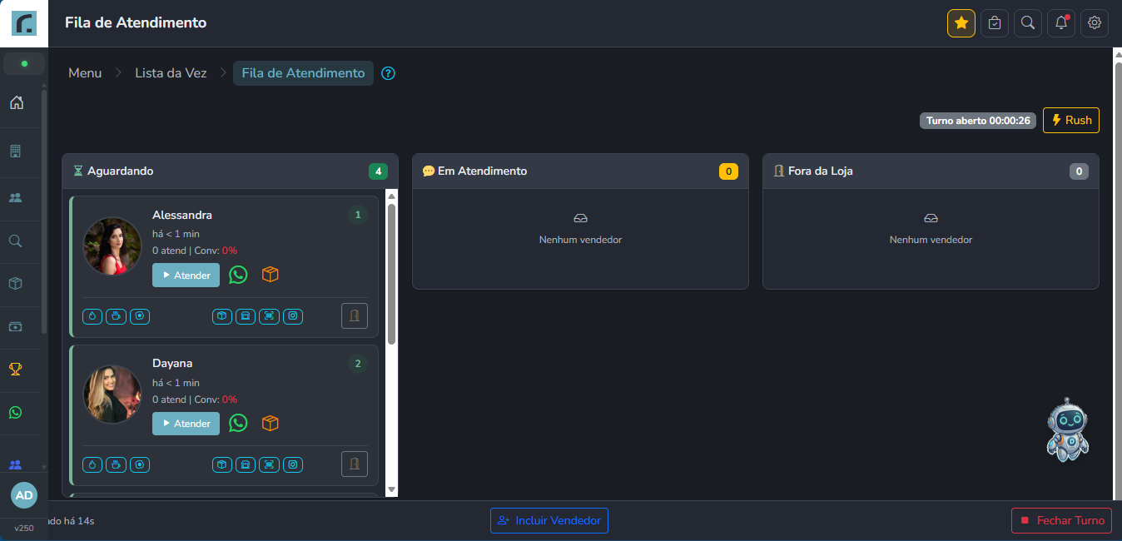Click the door exit icon on Dayana's card

coord(355,464)
